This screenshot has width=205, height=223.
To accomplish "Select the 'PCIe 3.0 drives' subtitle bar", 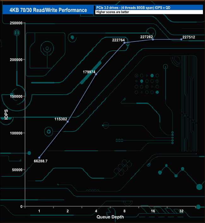I will point(148,8).
